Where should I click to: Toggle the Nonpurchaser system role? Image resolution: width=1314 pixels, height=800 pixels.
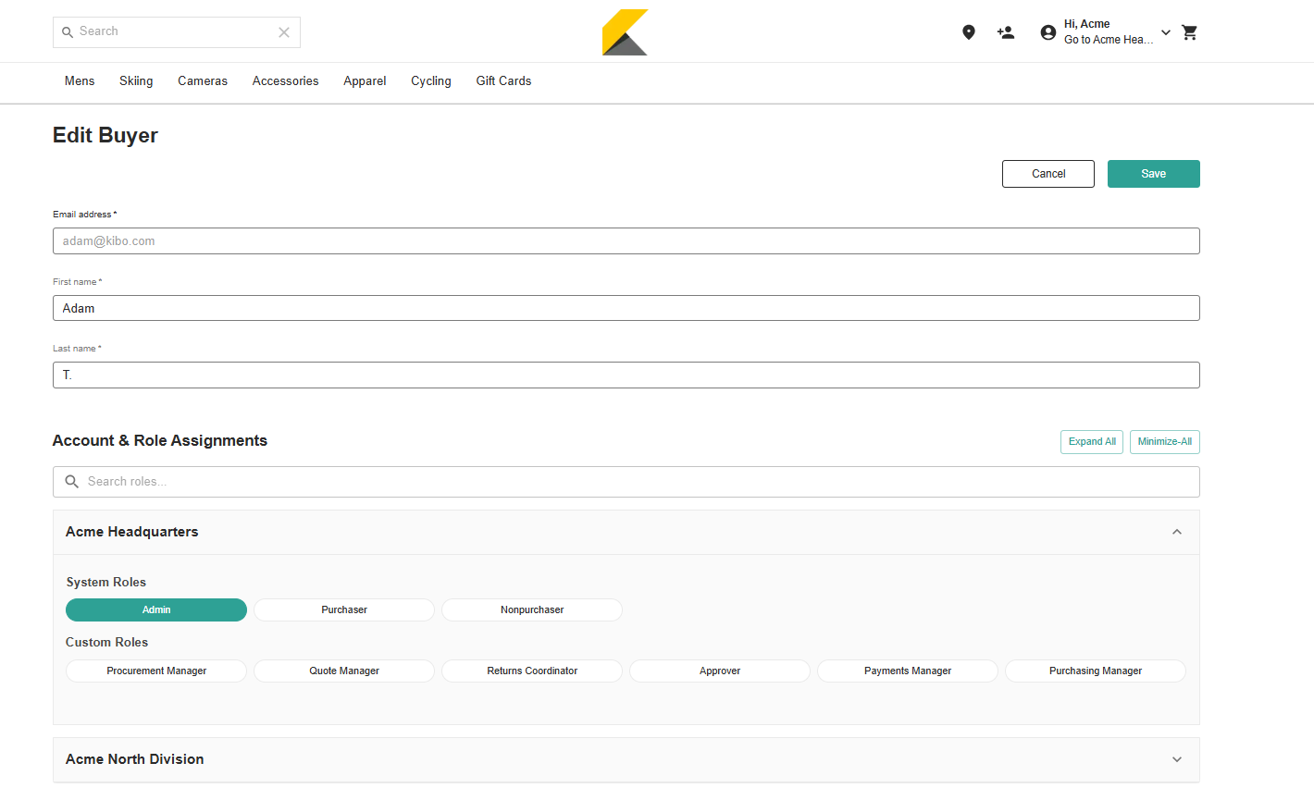pos(532,609)
